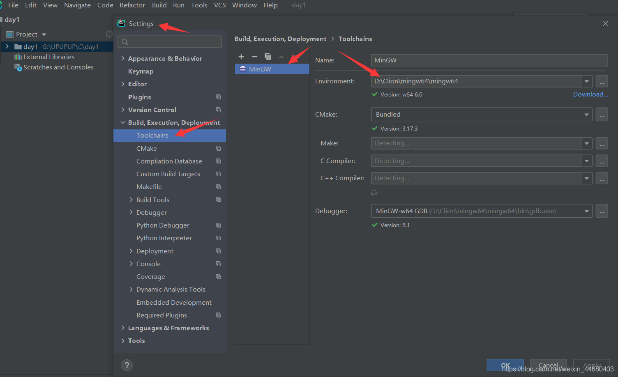Open the C Compiler dropdown arrow
The height and width of the screenshot is (377, 618).
[587, 161]
